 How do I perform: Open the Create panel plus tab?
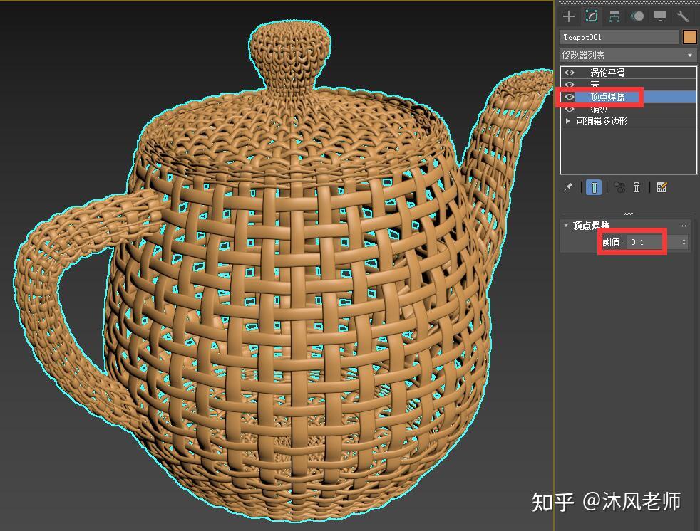click(568, 16)
